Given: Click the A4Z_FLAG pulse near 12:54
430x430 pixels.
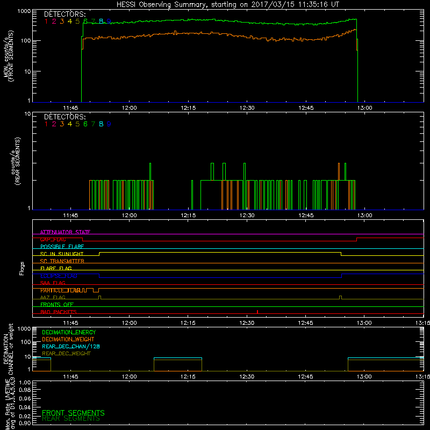Looking at the screenshot, I should (340, 297).
